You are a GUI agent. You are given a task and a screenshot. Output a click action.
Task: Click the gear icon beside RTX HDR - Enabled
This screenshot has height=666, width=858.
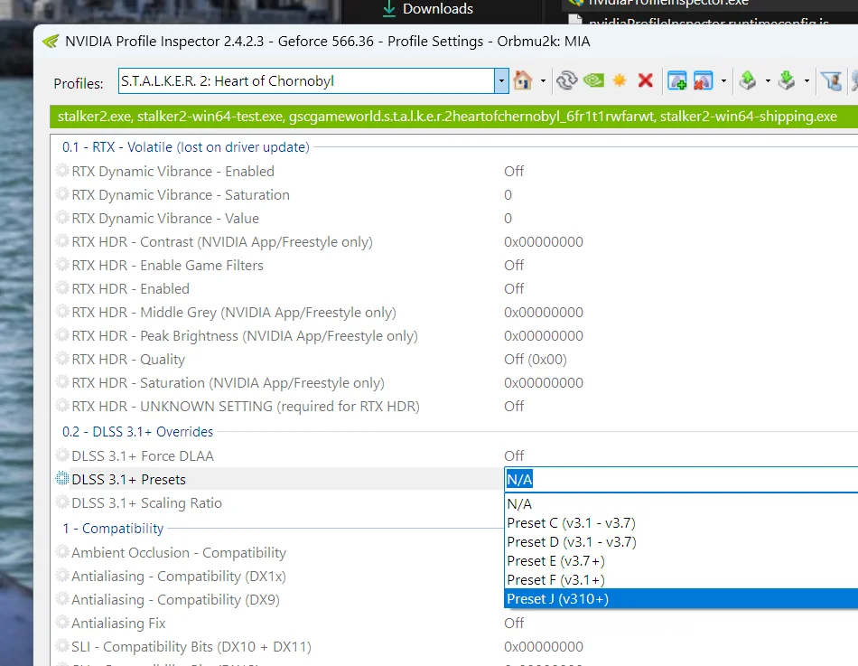click(62, 288)
